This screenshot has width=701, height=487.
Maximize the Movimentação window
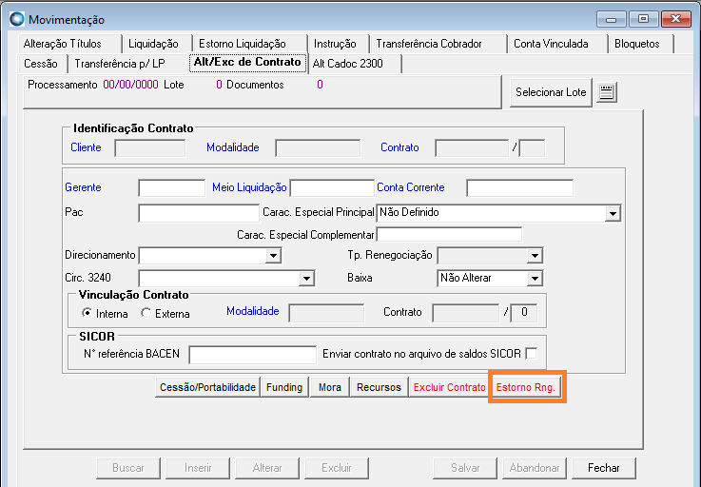(643, 19)
